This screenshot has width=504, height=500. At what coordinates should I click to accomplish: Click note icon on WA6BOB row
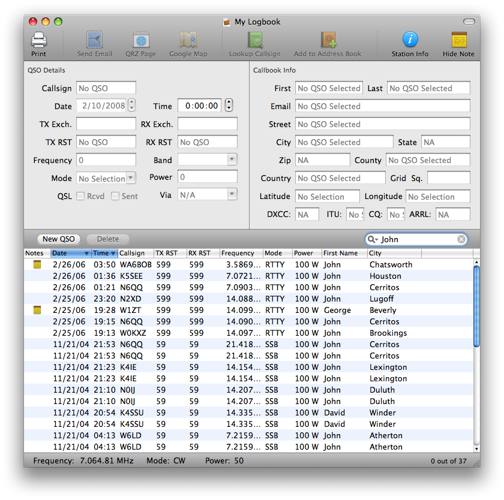click(x=37, y=264)
